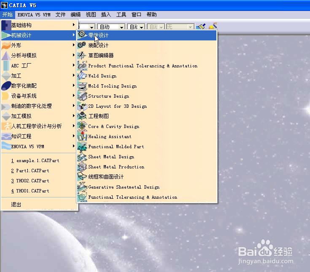
Task: Open the ENOVIA V5 VPM menu bar item
Action: point(34,15)
